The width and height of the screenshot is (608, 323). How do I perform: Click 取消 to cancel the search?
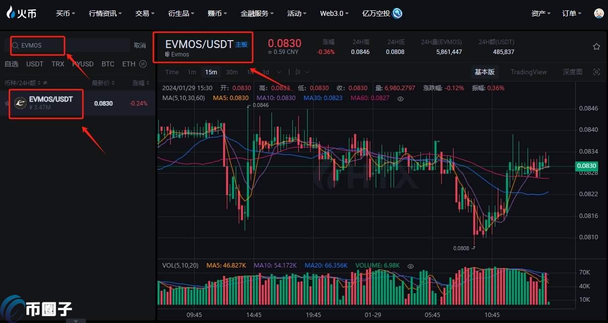click(140, 45)
